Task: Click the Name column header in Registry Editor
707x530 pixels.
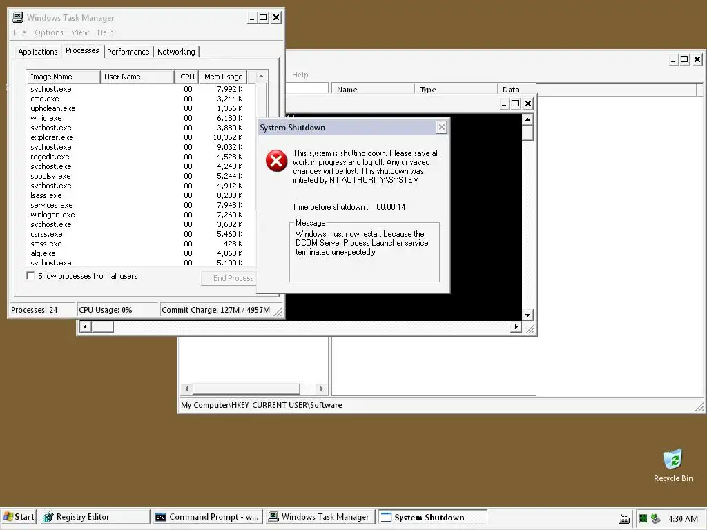Action: [x=373, y=90]
